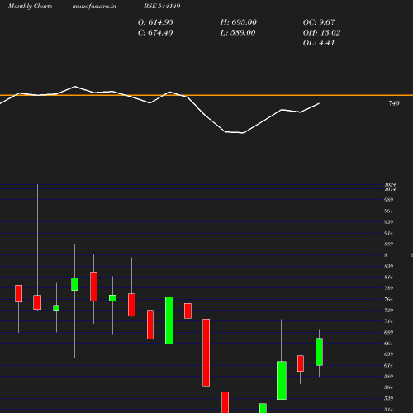
Task: Click the "964" price axis label
Action: 388,211
